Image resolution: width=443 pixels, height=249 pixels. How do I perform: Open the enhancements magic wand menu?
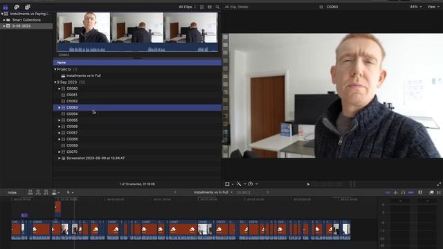click(x=241, y=184)
